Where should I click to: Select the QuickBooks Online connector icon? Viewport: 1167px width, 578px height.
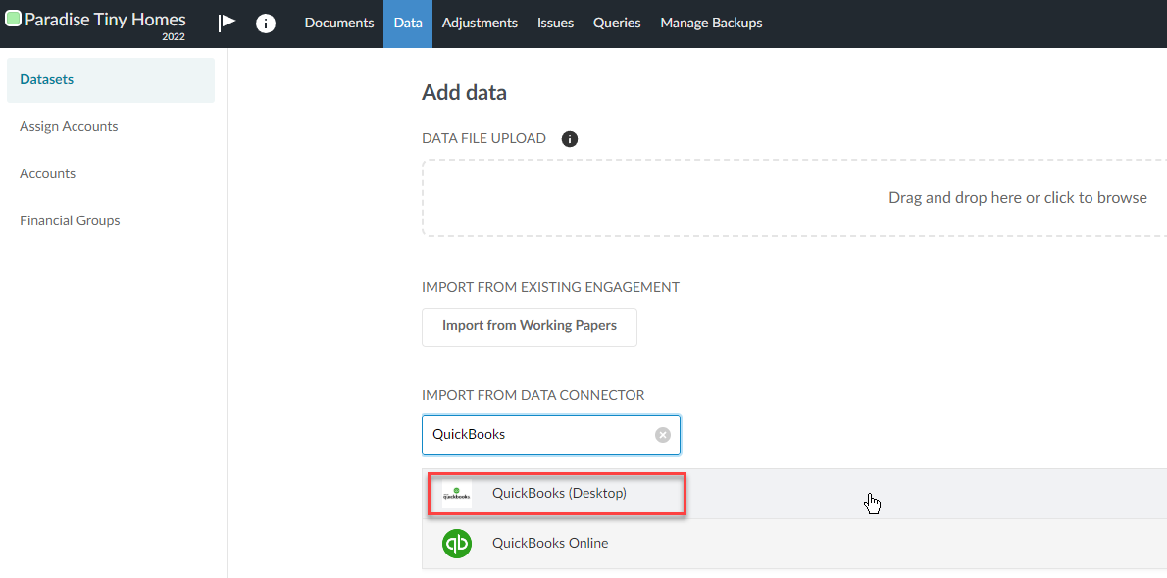point(456,543)
